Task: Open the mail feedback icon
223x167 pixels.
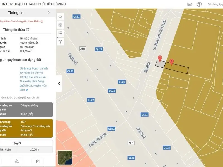Action: [190, 4]
